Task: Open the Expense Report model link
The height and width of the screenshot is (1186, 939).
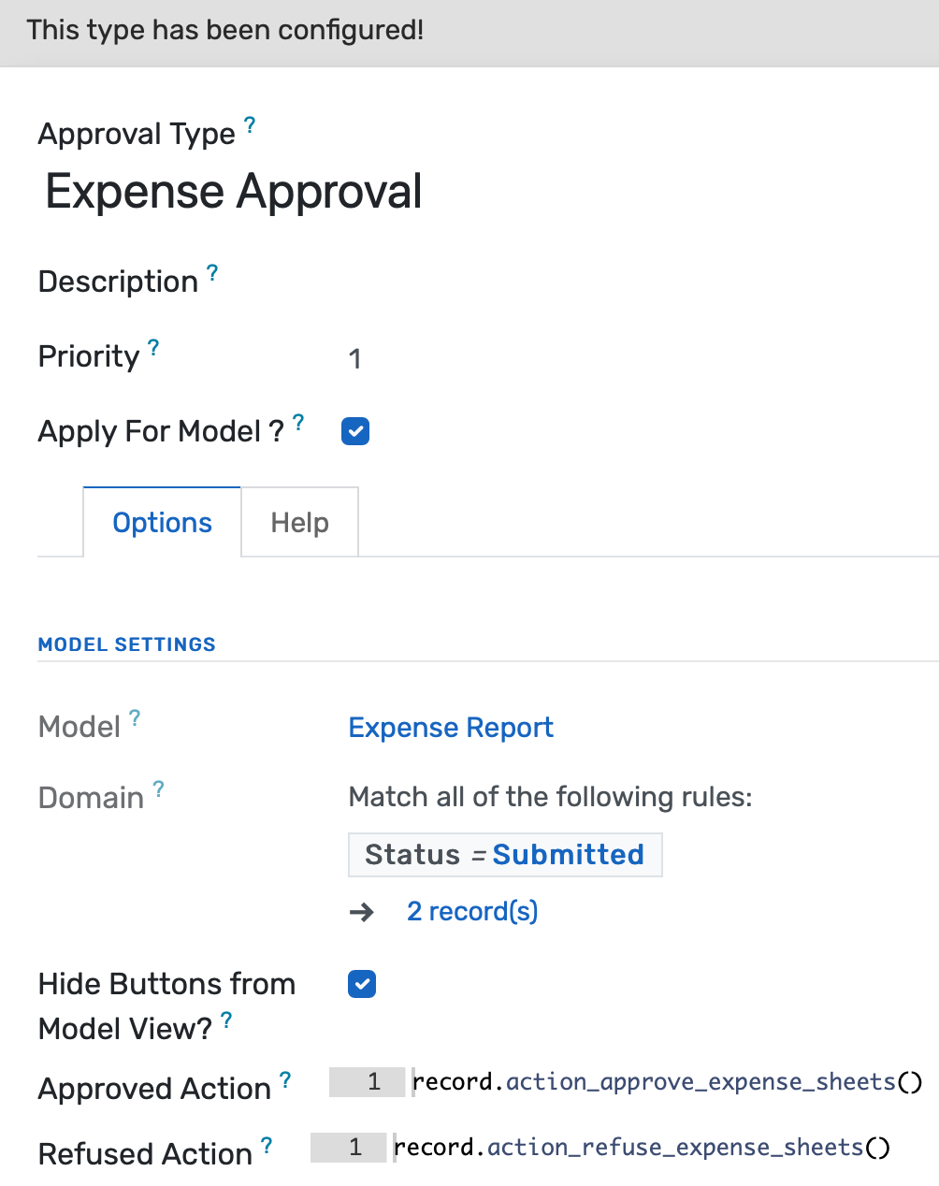Action: coord(450,727)
